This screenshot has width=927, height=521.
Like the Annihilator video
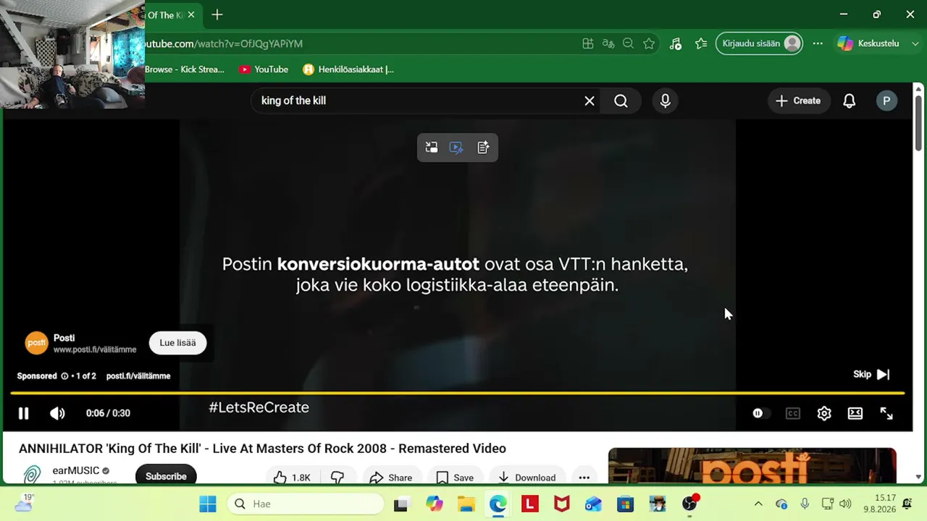(291, 478)
